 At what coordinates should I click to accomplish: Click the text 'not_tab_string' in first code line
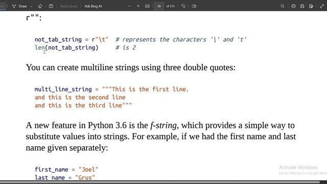(58, 39)
